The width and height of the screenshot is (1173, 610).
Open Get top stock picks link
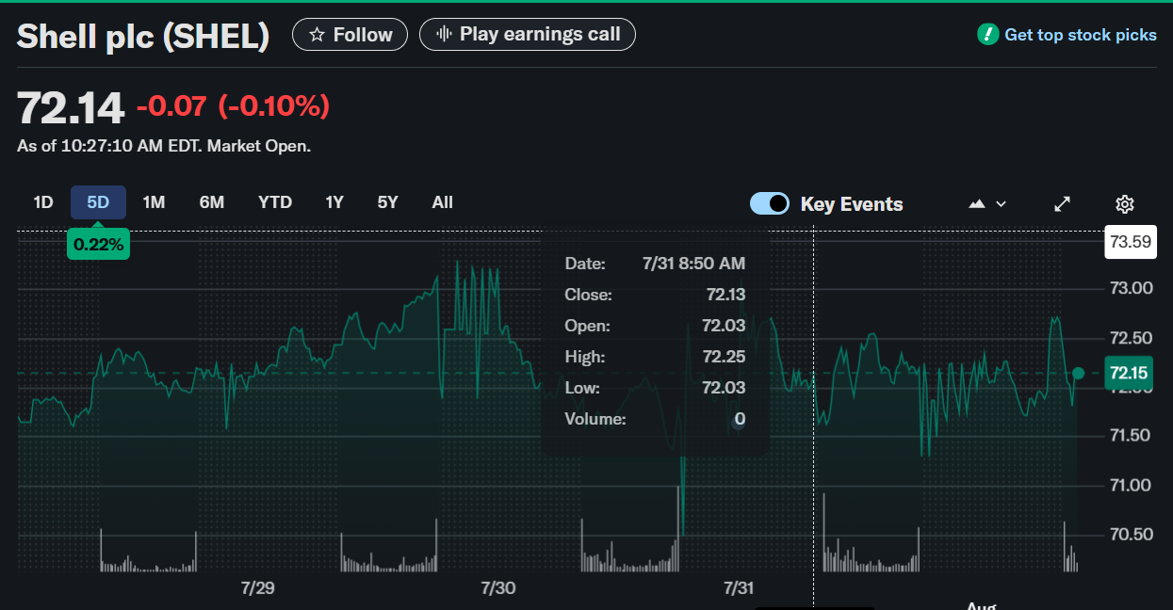(x=1081, y=35)
